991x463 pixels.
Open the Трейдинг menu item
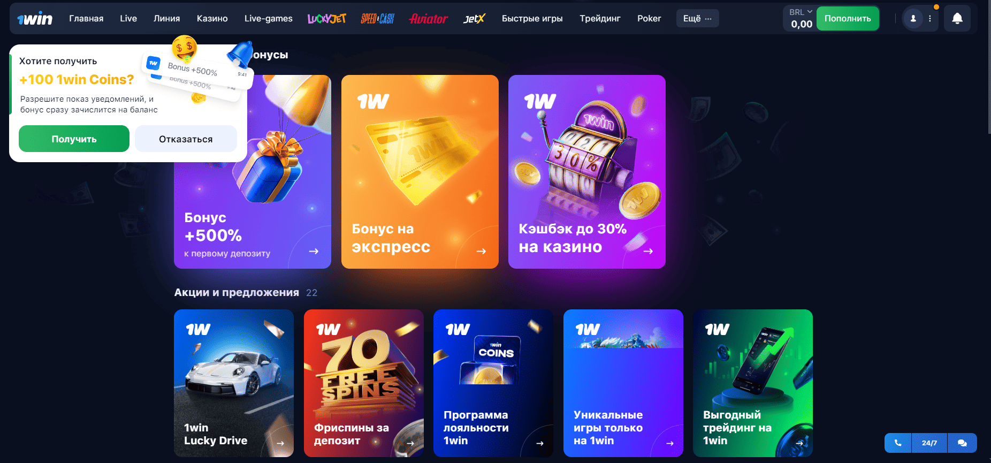[600, 18]
